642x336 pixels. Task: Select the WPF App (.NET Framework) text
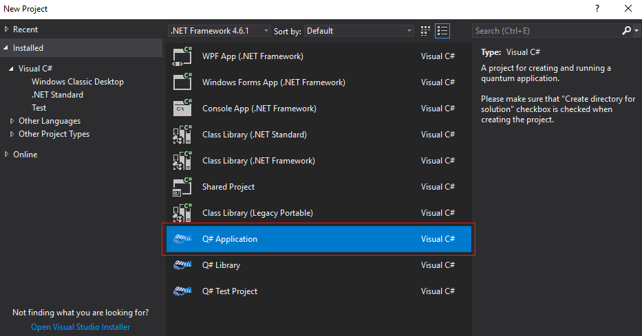253,56
